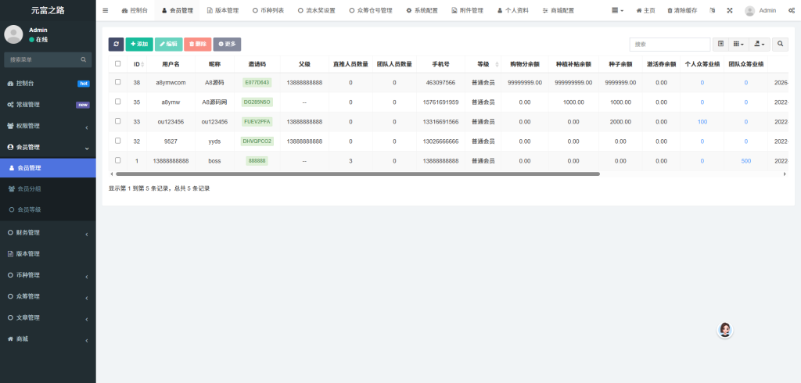Click 主页 home link in top bar
Viewport: 801px width, 383px height.
[645, 10]
